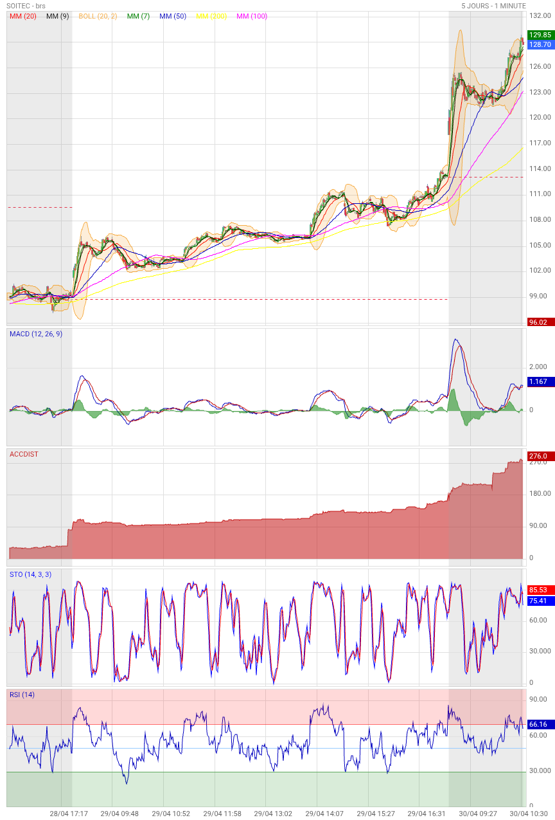The height and width of the screenshot is (820, 555).
Task: Select the 180.00 ACCDIST axis value
Action: tap(540, 494)
